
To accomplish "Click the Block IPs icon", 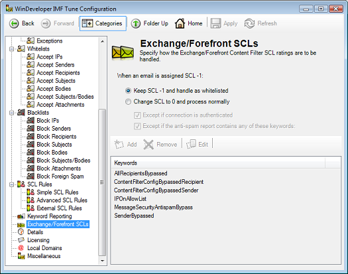I will point(30,121).
